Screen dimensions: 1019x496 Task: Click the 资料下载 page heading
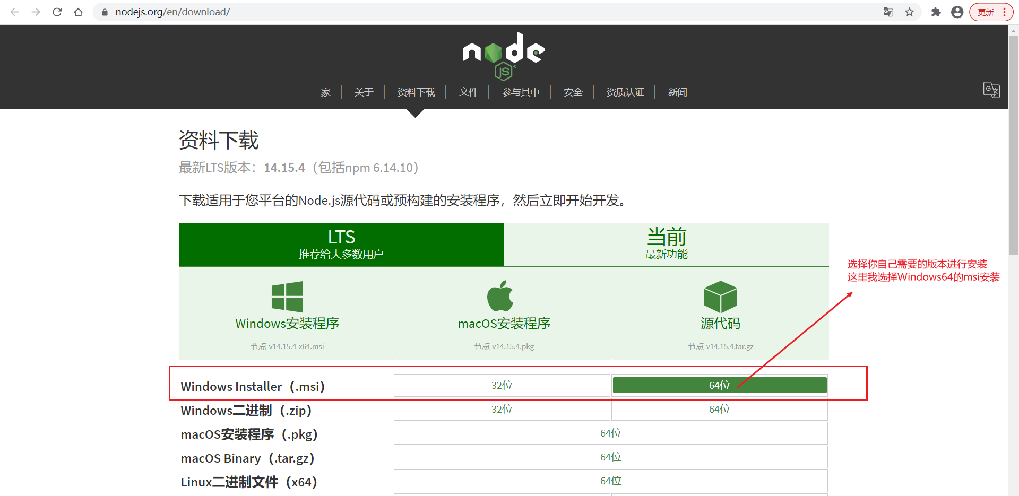coord(219,140)
